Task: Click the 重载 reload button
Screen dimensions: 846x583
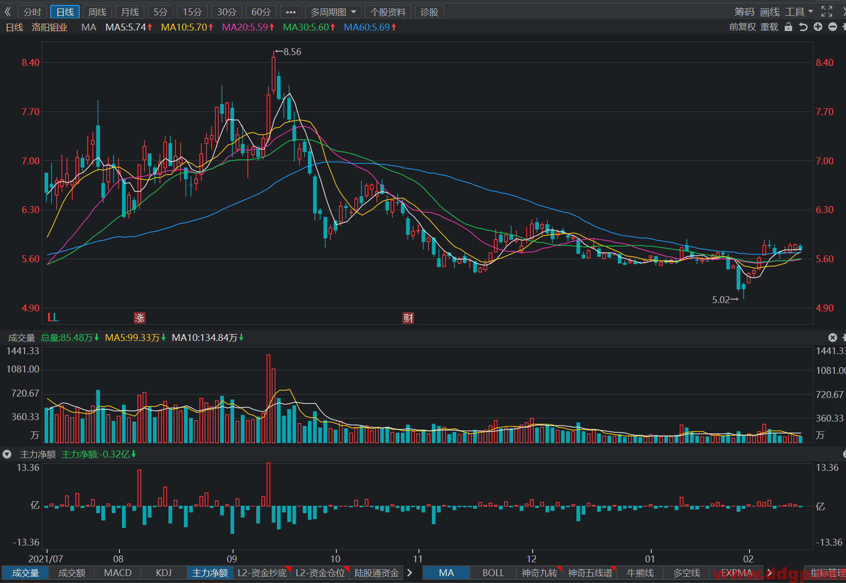Action: pos(769,27)
